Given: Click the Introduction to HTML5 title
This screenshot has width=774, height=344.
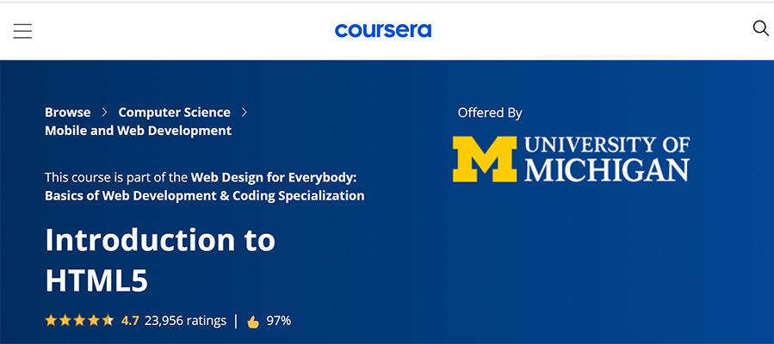Looking at the screenshot, I should tap(159, 259).
